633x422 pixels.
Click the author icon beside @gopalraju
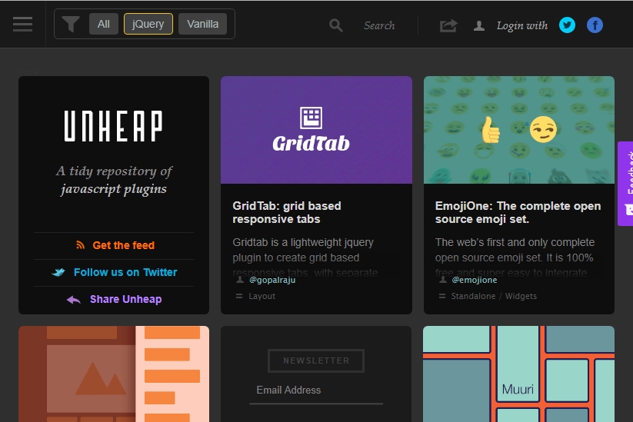pos(240,279)
